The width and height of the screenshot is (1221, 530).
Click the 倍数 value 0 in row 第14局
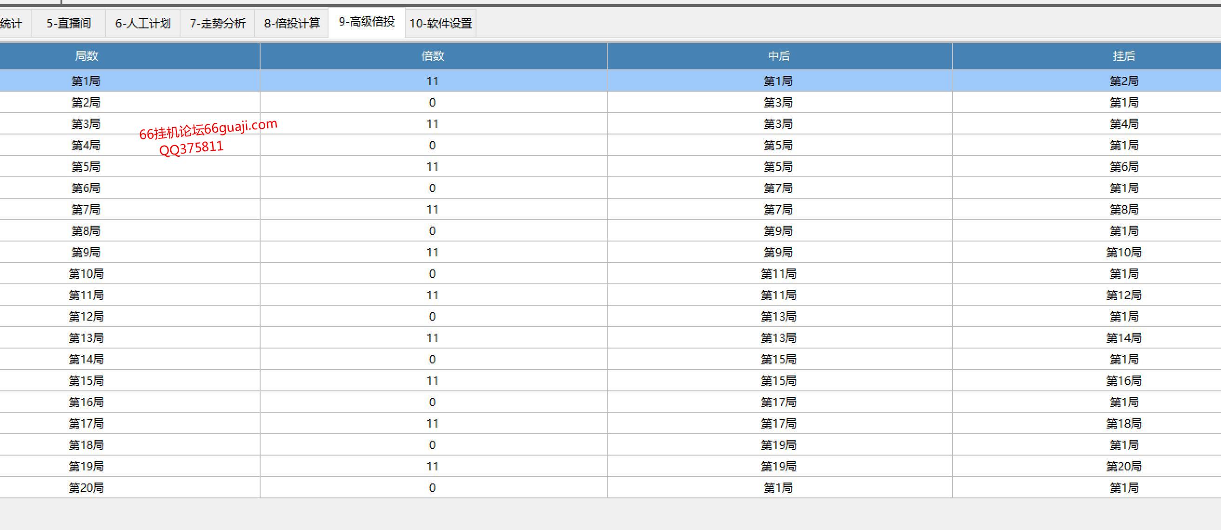(x=433, y=359)
